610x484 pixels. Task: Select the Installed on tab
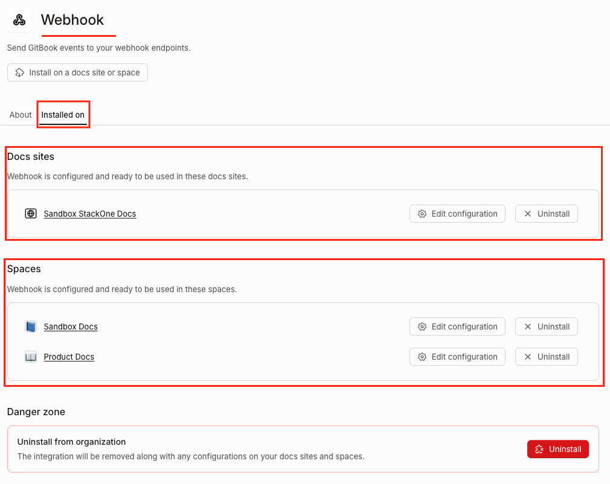click(x=63, y=115)
